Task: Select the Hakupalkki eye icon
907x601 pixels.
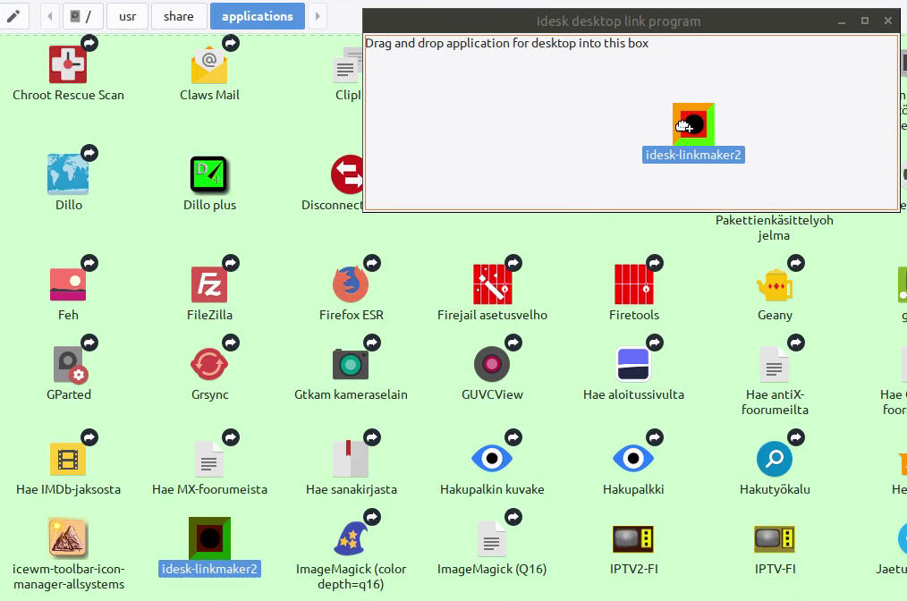Action: pos(633,459)
